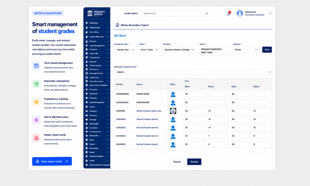Open Report Card & Statistics in the sidebar
The height and width of the screenshot is (186, 310).
click(97, 85)
